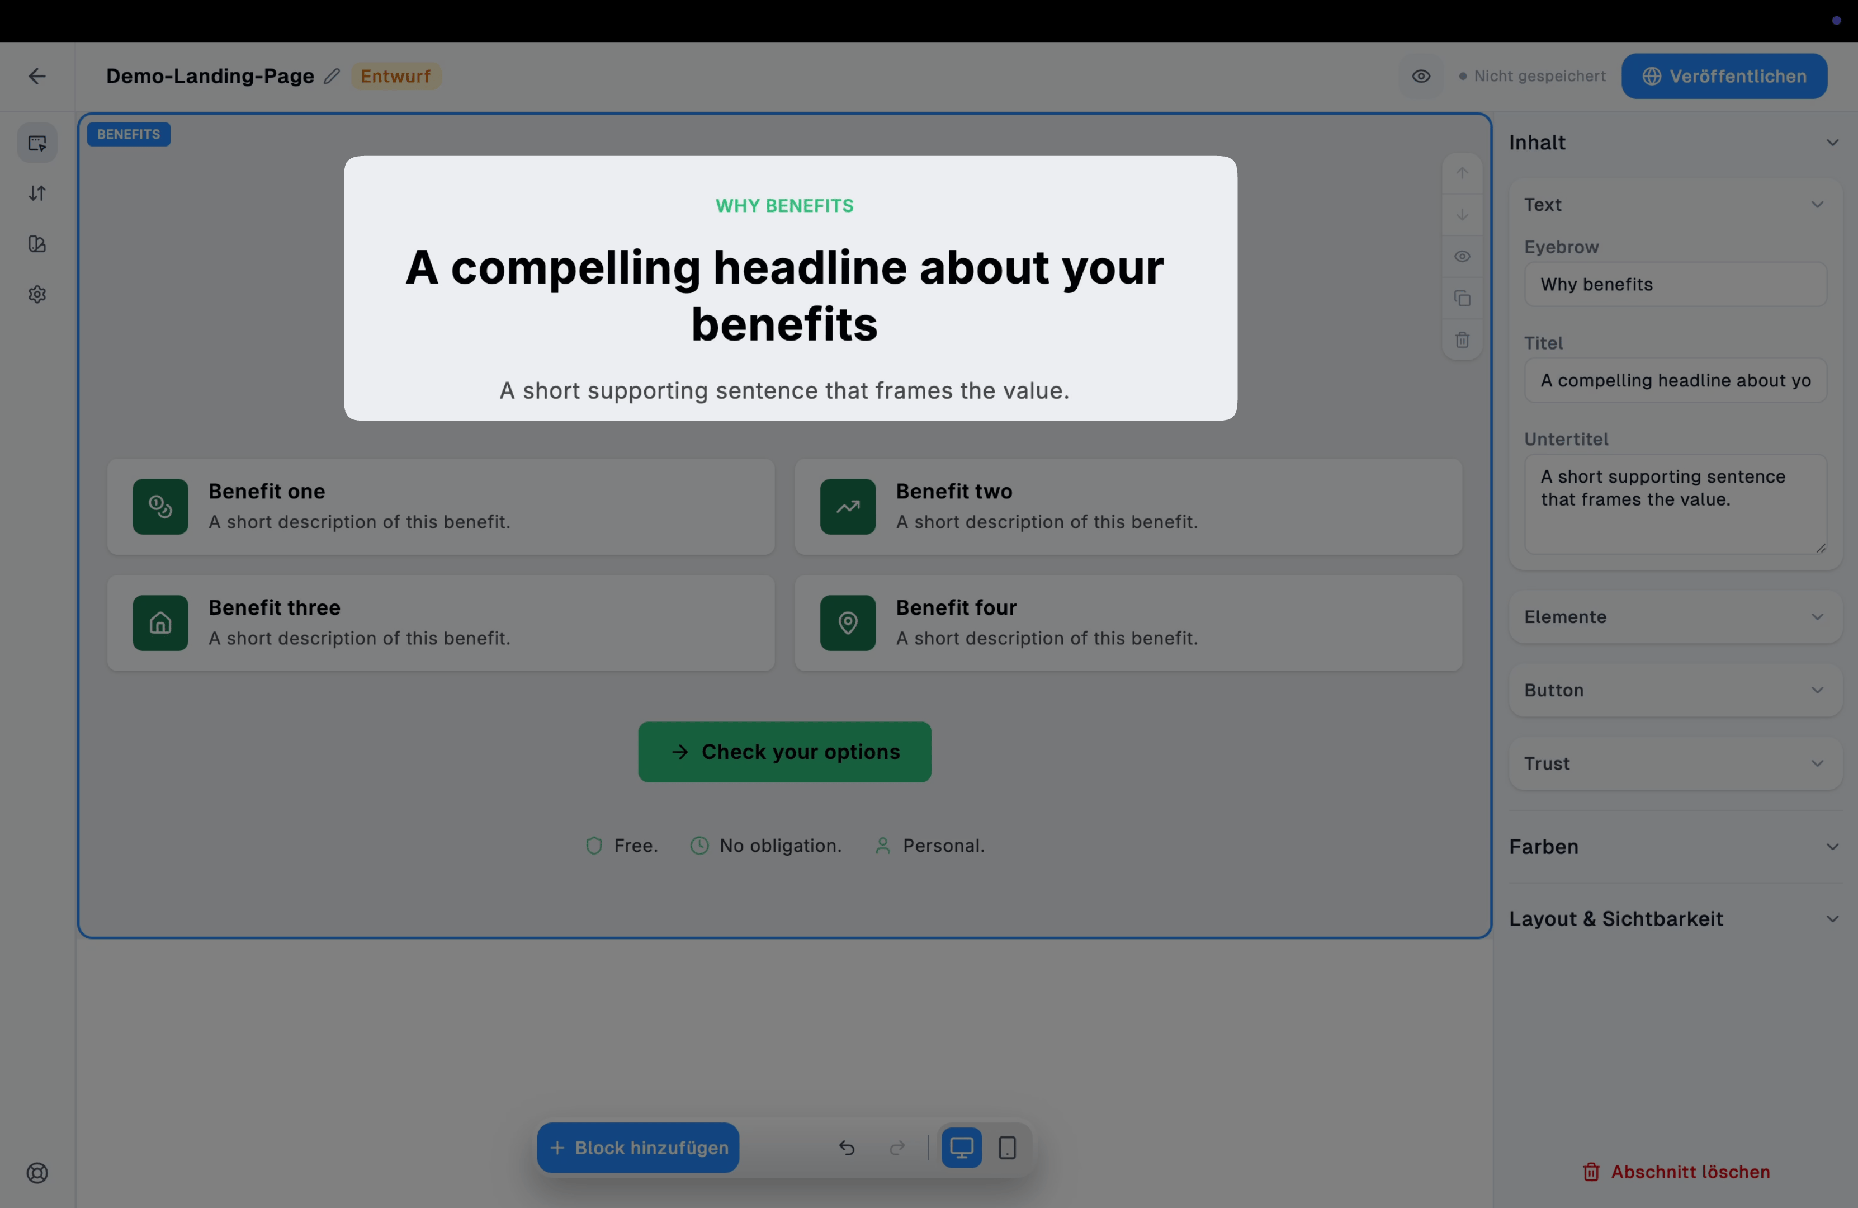Add a block with Block hinzufügen
Viewport: 1858px width, 1208px height.
click(x=638, y=1147)
